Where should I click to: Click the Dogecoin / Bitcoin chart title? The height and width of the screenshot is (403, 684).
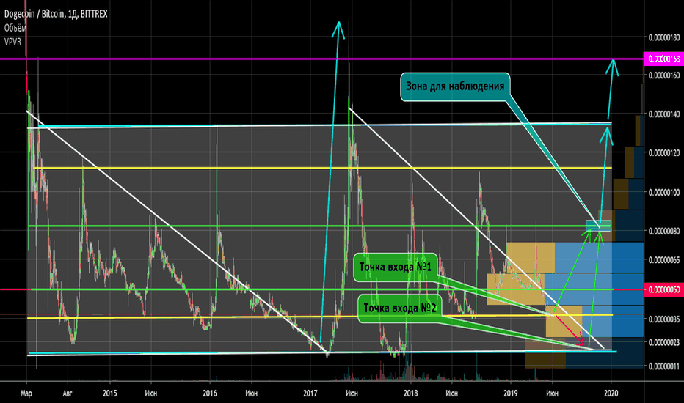(56, 14)
